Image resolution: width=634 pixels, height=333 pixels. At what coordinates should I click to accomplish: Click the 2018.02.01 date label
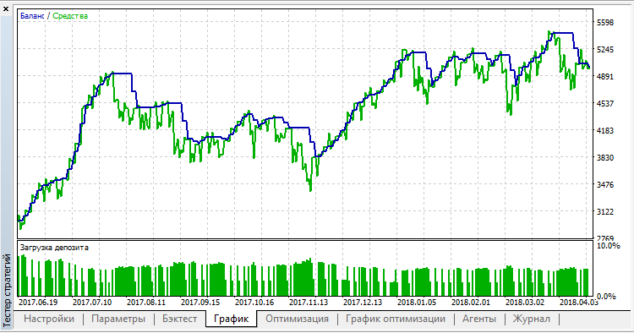pyautogui.click(x=471, y=303)
